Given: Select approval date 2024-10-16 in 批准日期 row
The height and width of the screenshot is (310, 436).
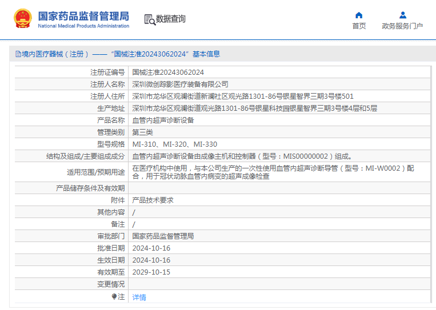Looking at the screenshot, I should click(151, 248).
